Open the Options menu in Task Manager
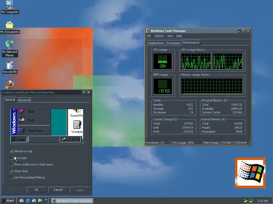 159,36
